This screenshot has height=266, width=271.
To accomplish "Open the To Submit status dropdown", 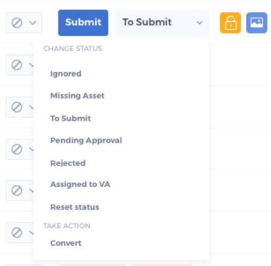I will coord(162,23).
